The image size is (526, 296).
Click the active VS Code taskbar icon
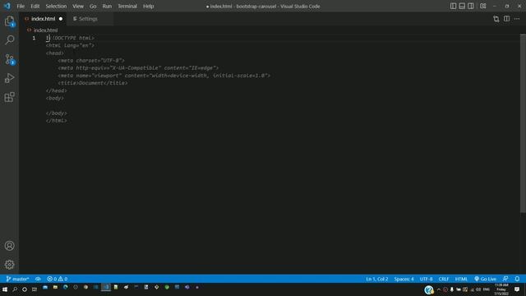pyautogui.click(x=106, y=287)
